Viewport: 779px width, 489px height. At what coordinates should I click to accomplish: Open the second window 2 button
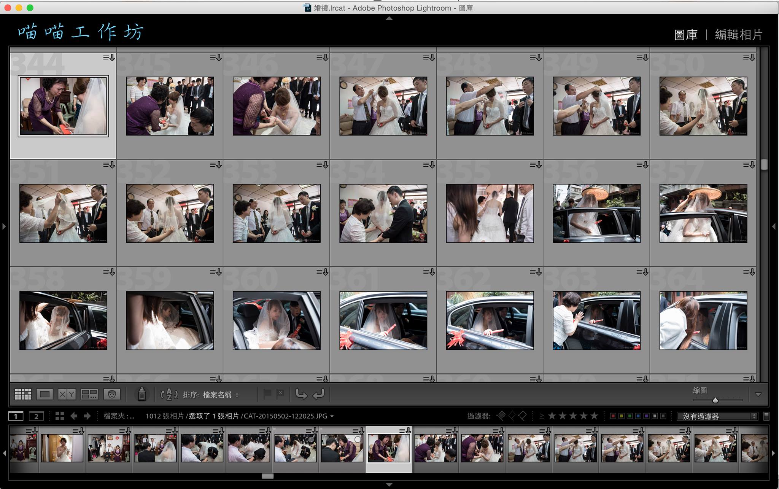[x=36, y=416]
